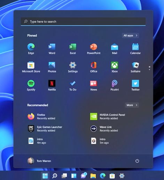
Task: Click the power button
Action: pyautogui.click(x=137, y=161)
